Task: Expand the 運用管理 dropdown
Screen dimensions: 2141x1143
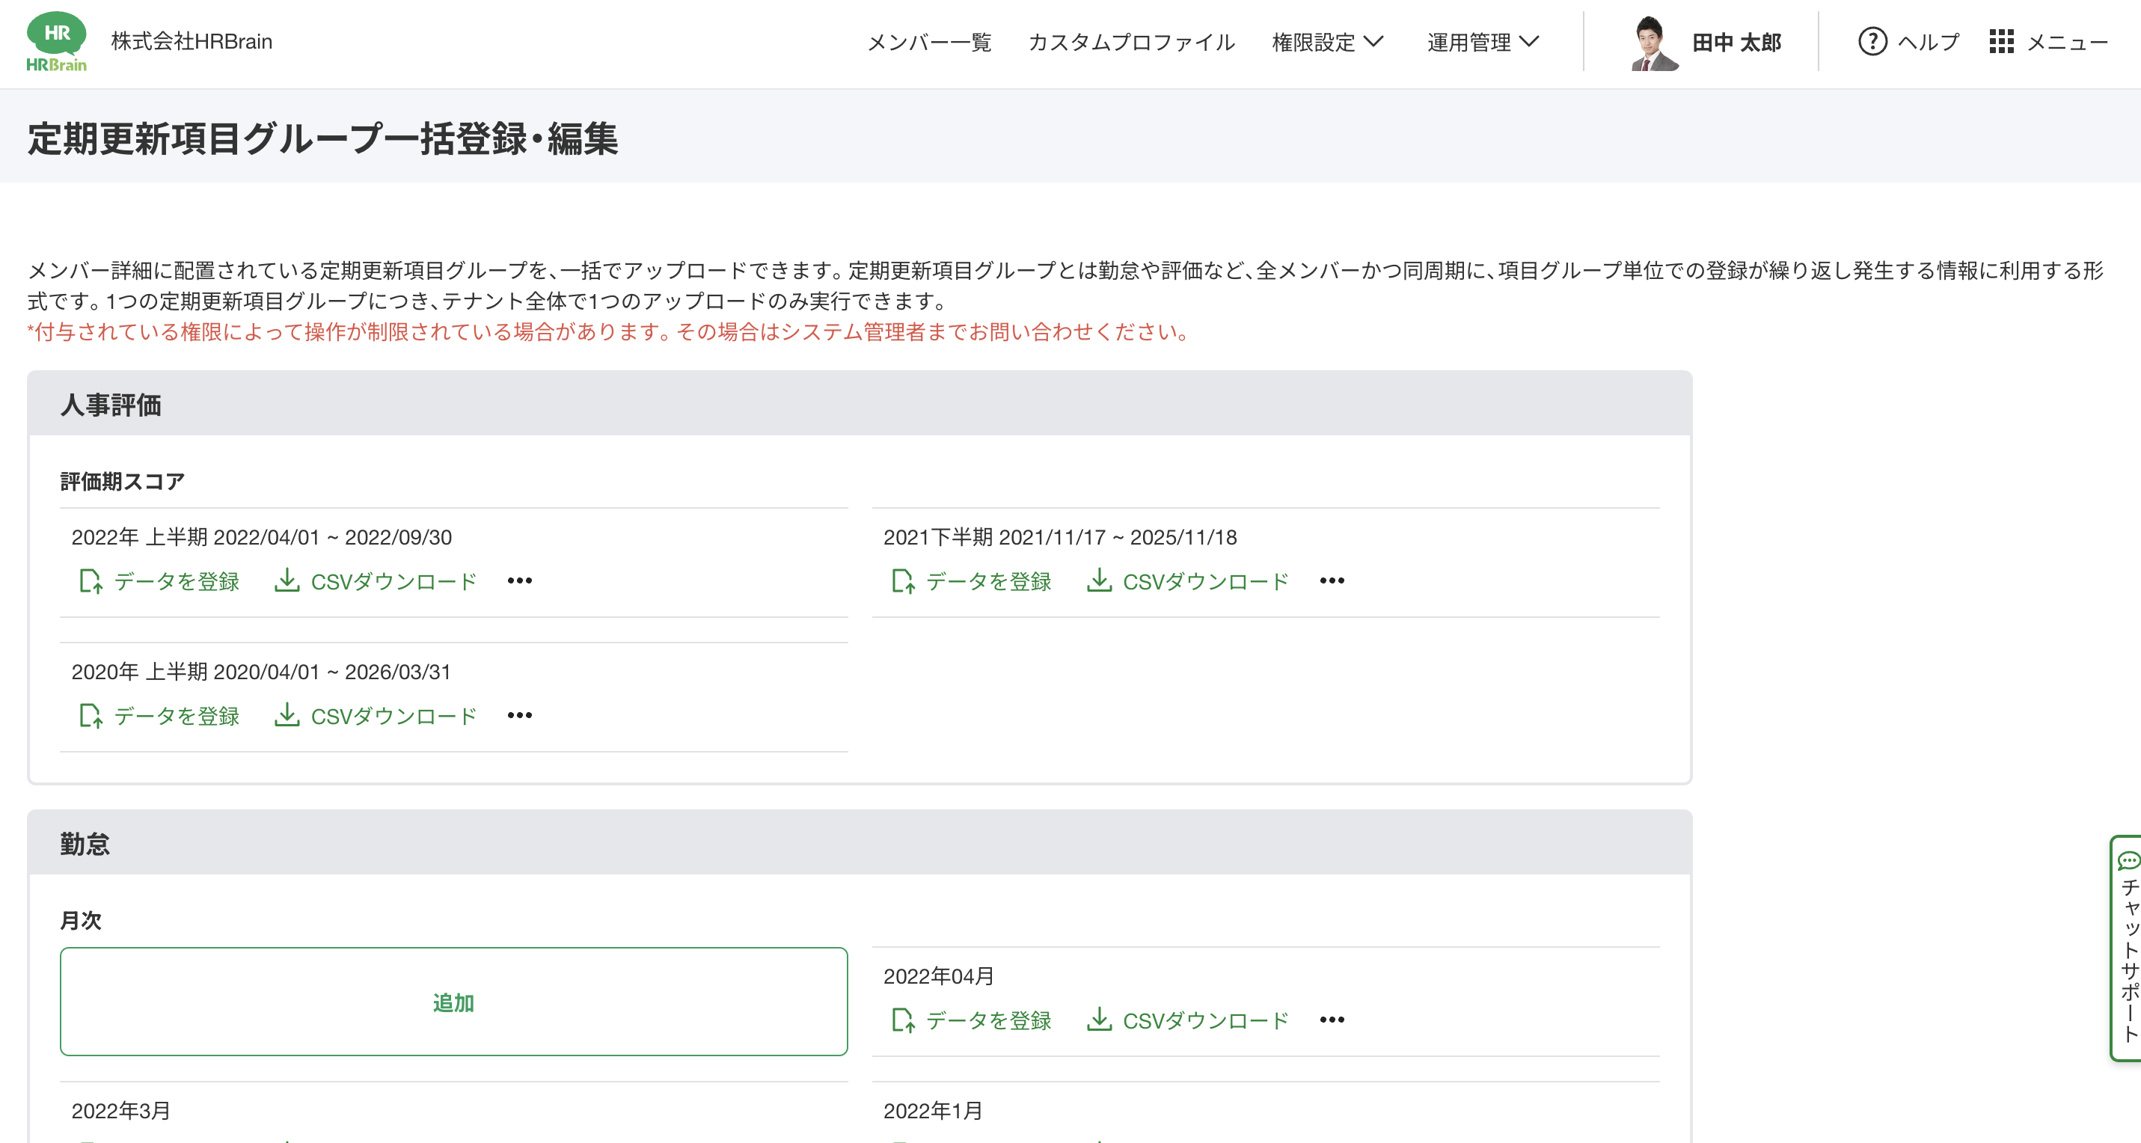Action: 1483,42
